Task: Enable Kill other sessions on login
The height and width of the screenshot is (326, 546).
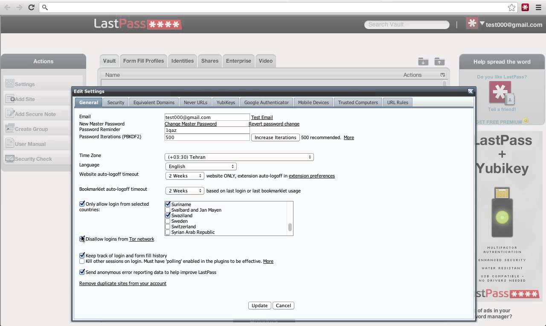Action: click(82, 261)
